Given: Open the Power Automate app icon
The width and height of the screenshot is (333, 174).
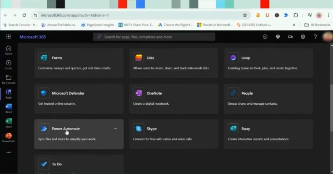Looking at the screenshot, I should (x=44, y=129).
